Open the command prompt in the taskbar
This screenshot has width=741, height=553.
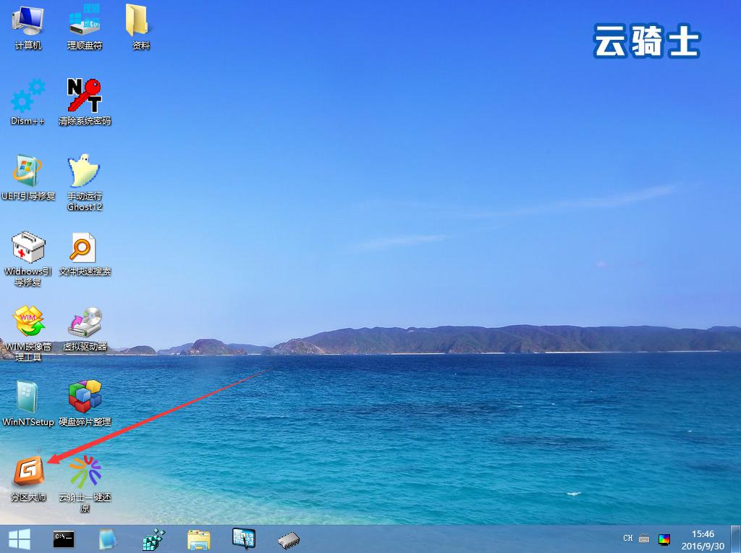(x=64, y=539)
